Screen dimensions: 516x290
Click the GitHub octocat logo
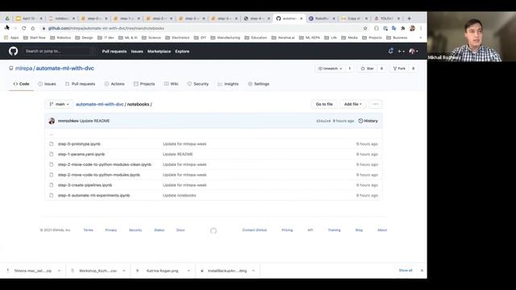pos(13,51)
